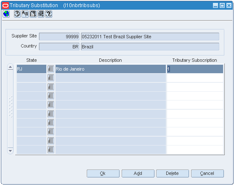Open the state list icon on the ninth row
The height and width of the screenshot is (185, 234).
pyautogui.click(x=51, y=141)
